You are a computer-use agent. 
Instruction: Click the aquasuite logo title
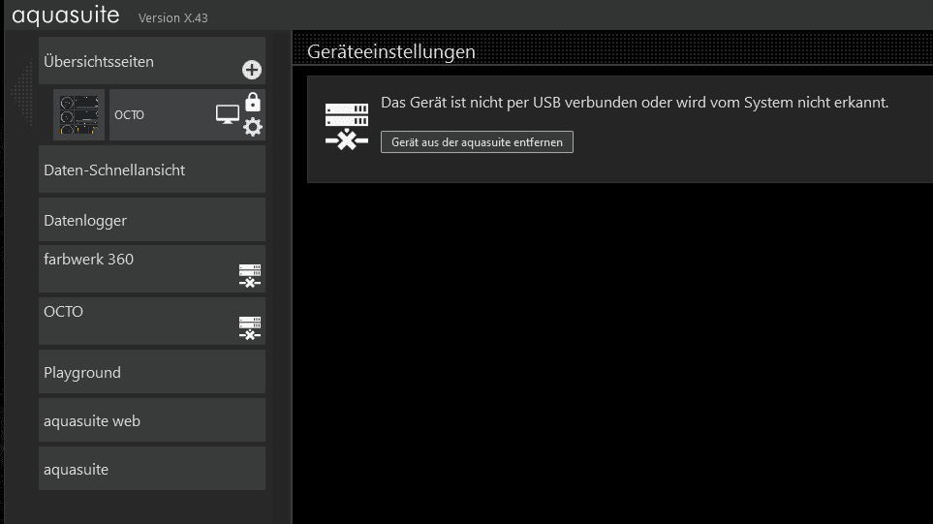66,15
